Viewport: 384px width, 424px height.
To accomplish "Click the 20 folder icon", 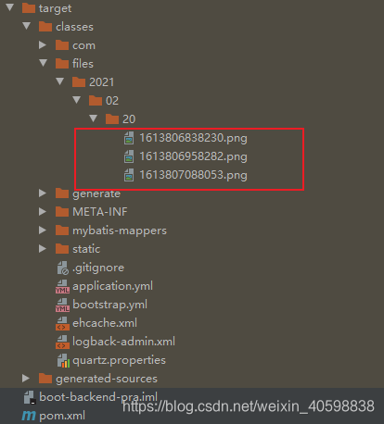I will tap(112, 119).
